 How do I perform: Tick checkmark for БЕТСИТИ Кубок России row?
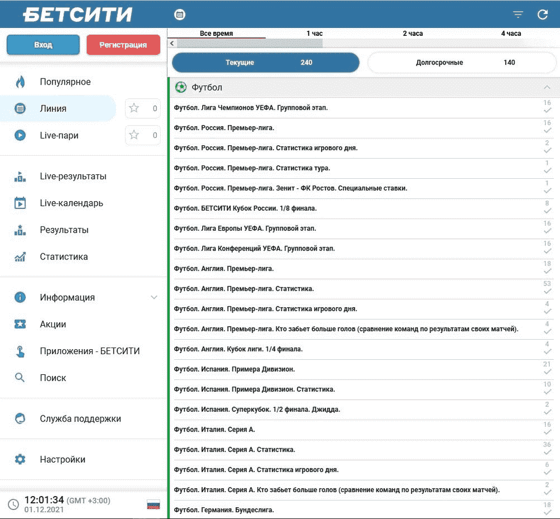pyautogui.click(x=547, y=211)
